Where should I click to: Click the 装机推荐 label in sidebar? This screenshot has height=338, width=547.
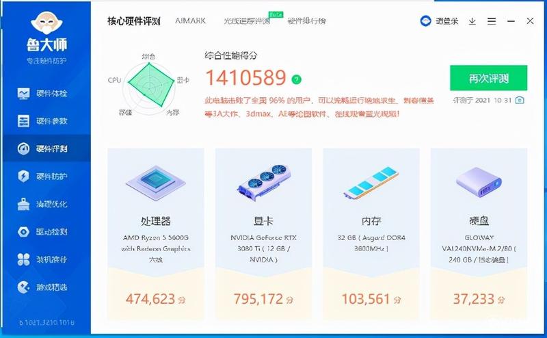click(52, 259)
